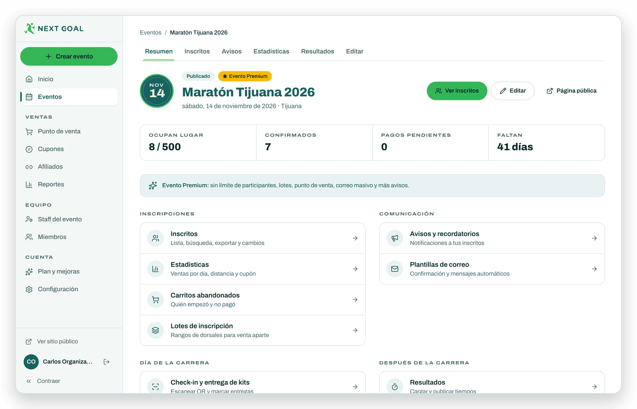Click the Publicado status badge
637x409 pixels.
[198, 76]
